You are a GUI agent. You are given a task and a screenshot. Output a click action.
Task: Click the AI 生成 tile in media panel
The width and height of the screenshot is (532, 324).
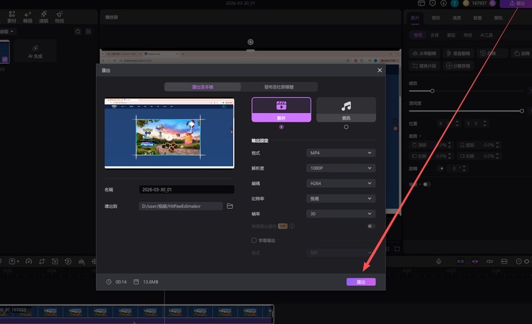point(35,52)
